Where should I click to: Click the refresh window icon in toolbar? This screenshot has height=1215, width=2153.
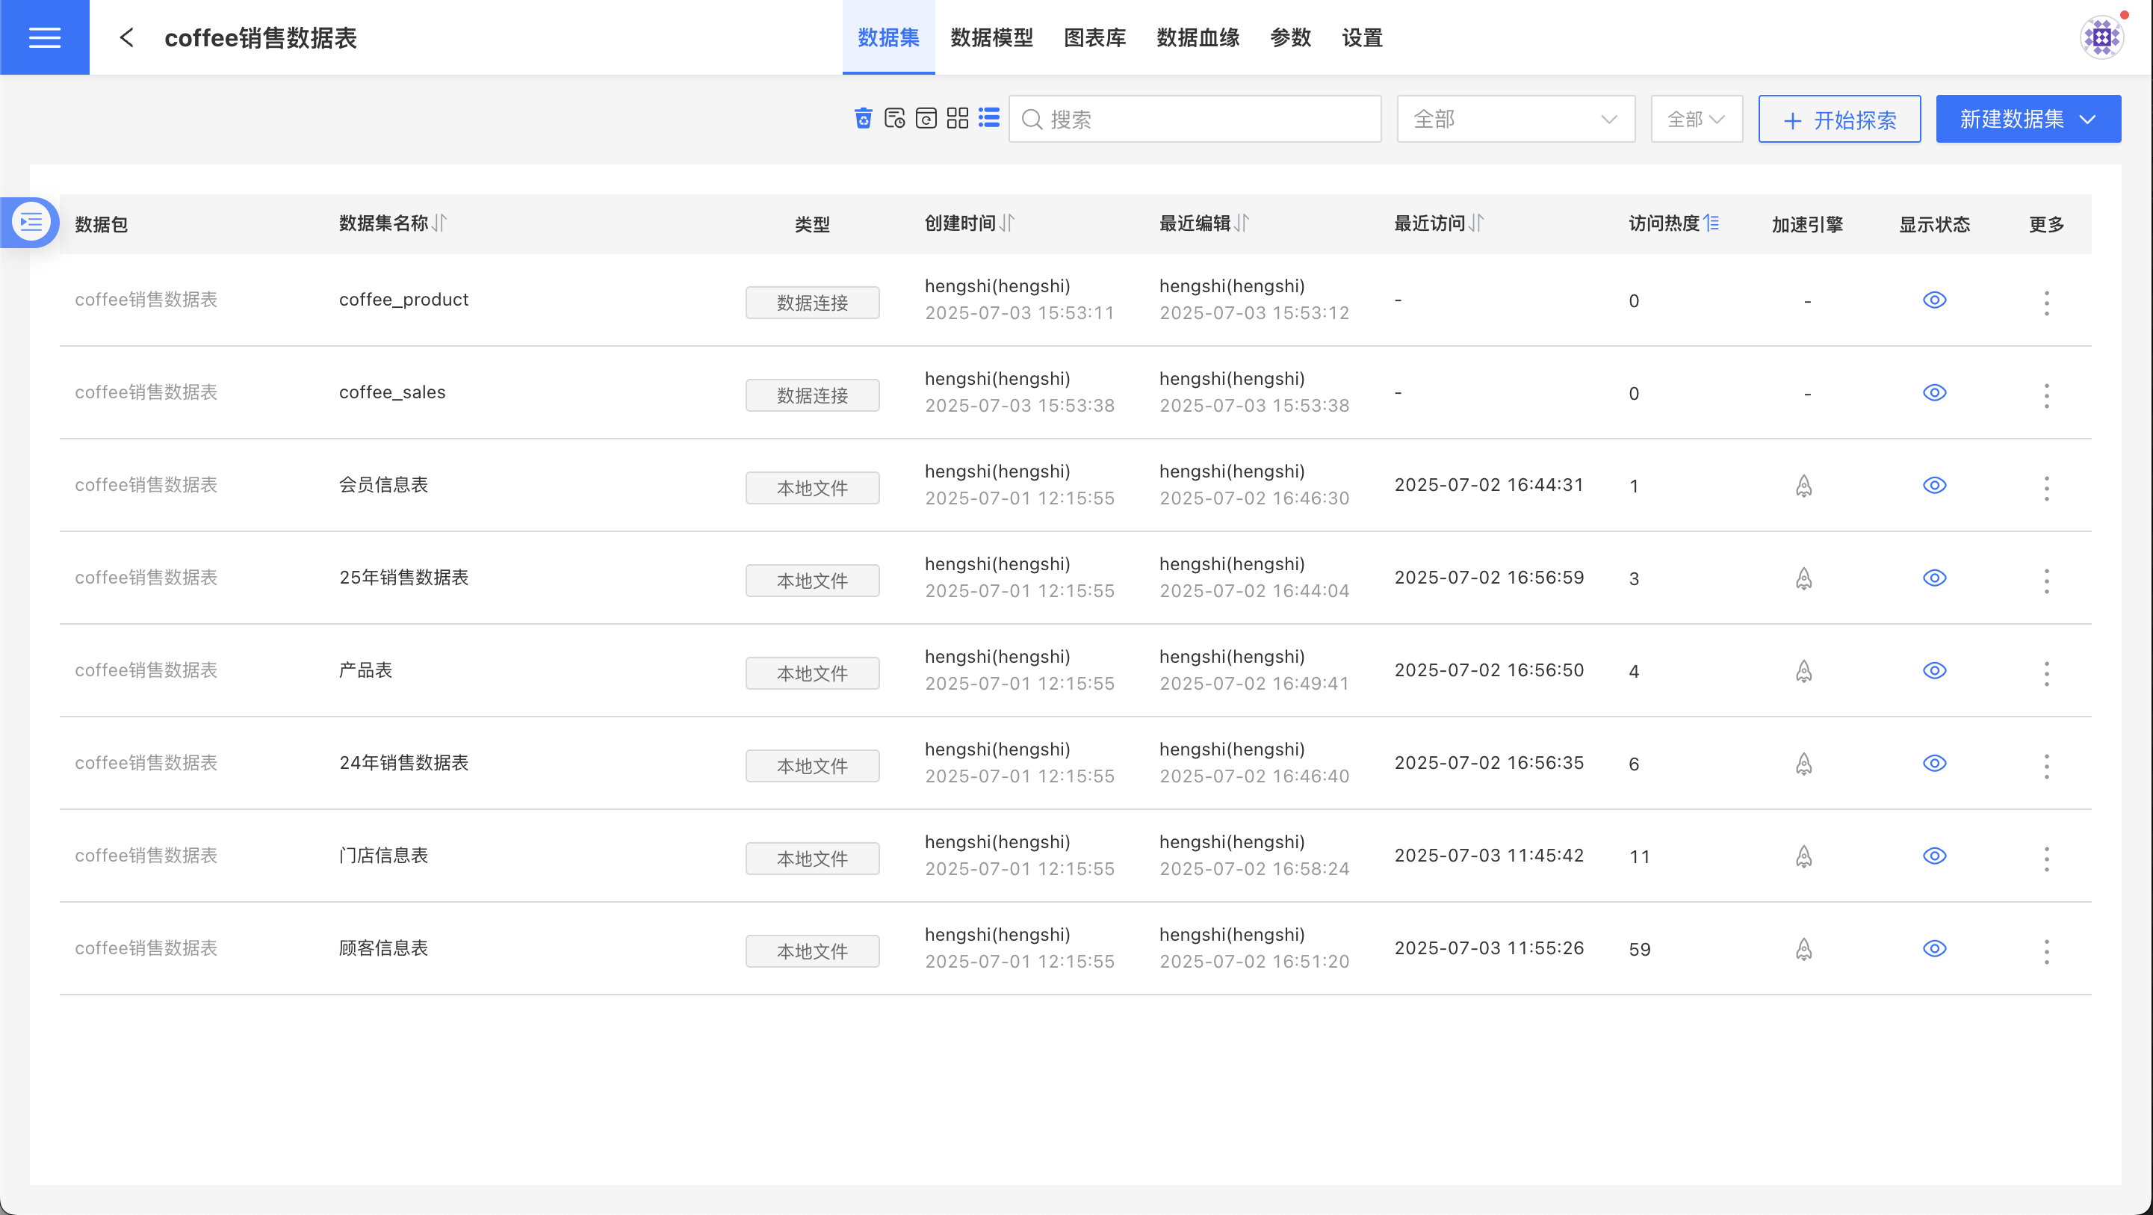[x=926, y=119]
